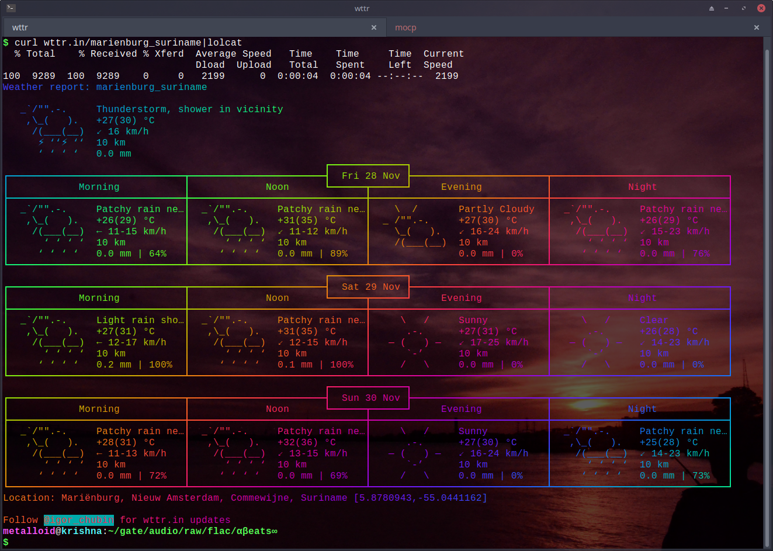The width and height of the screenshot is (773, 551).
Task: Click Saturday evening's sunny ASCII icon
Action: click(415, 342)
